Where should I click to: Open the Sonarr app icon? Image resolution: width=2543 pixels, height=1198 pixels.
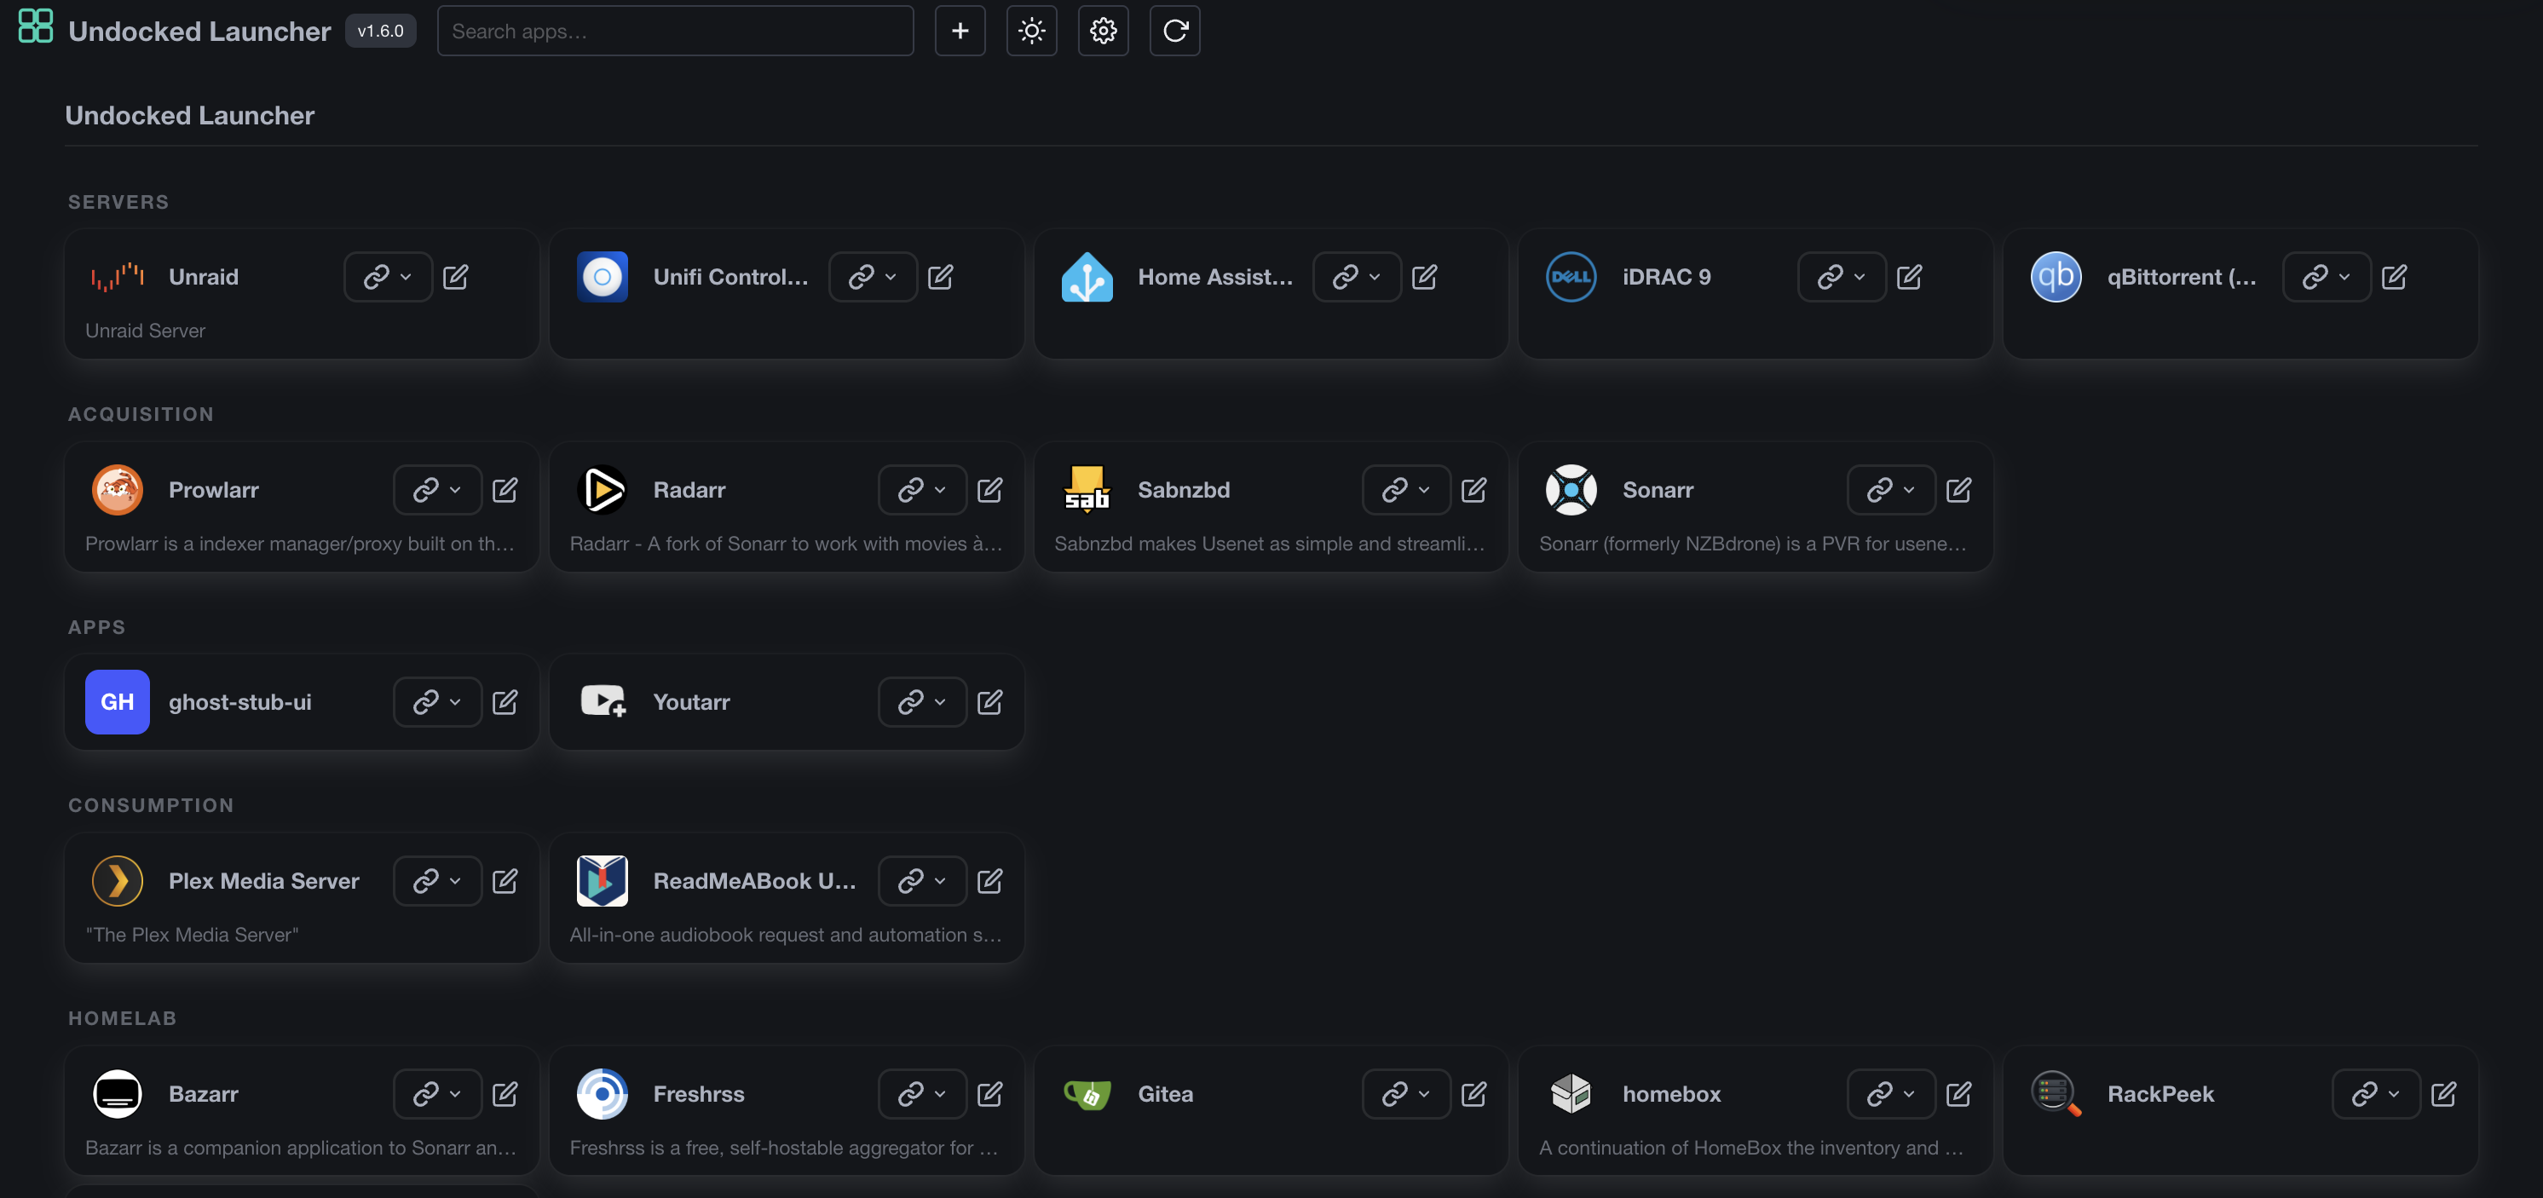pyautogui.click(x=1571, y=489)
